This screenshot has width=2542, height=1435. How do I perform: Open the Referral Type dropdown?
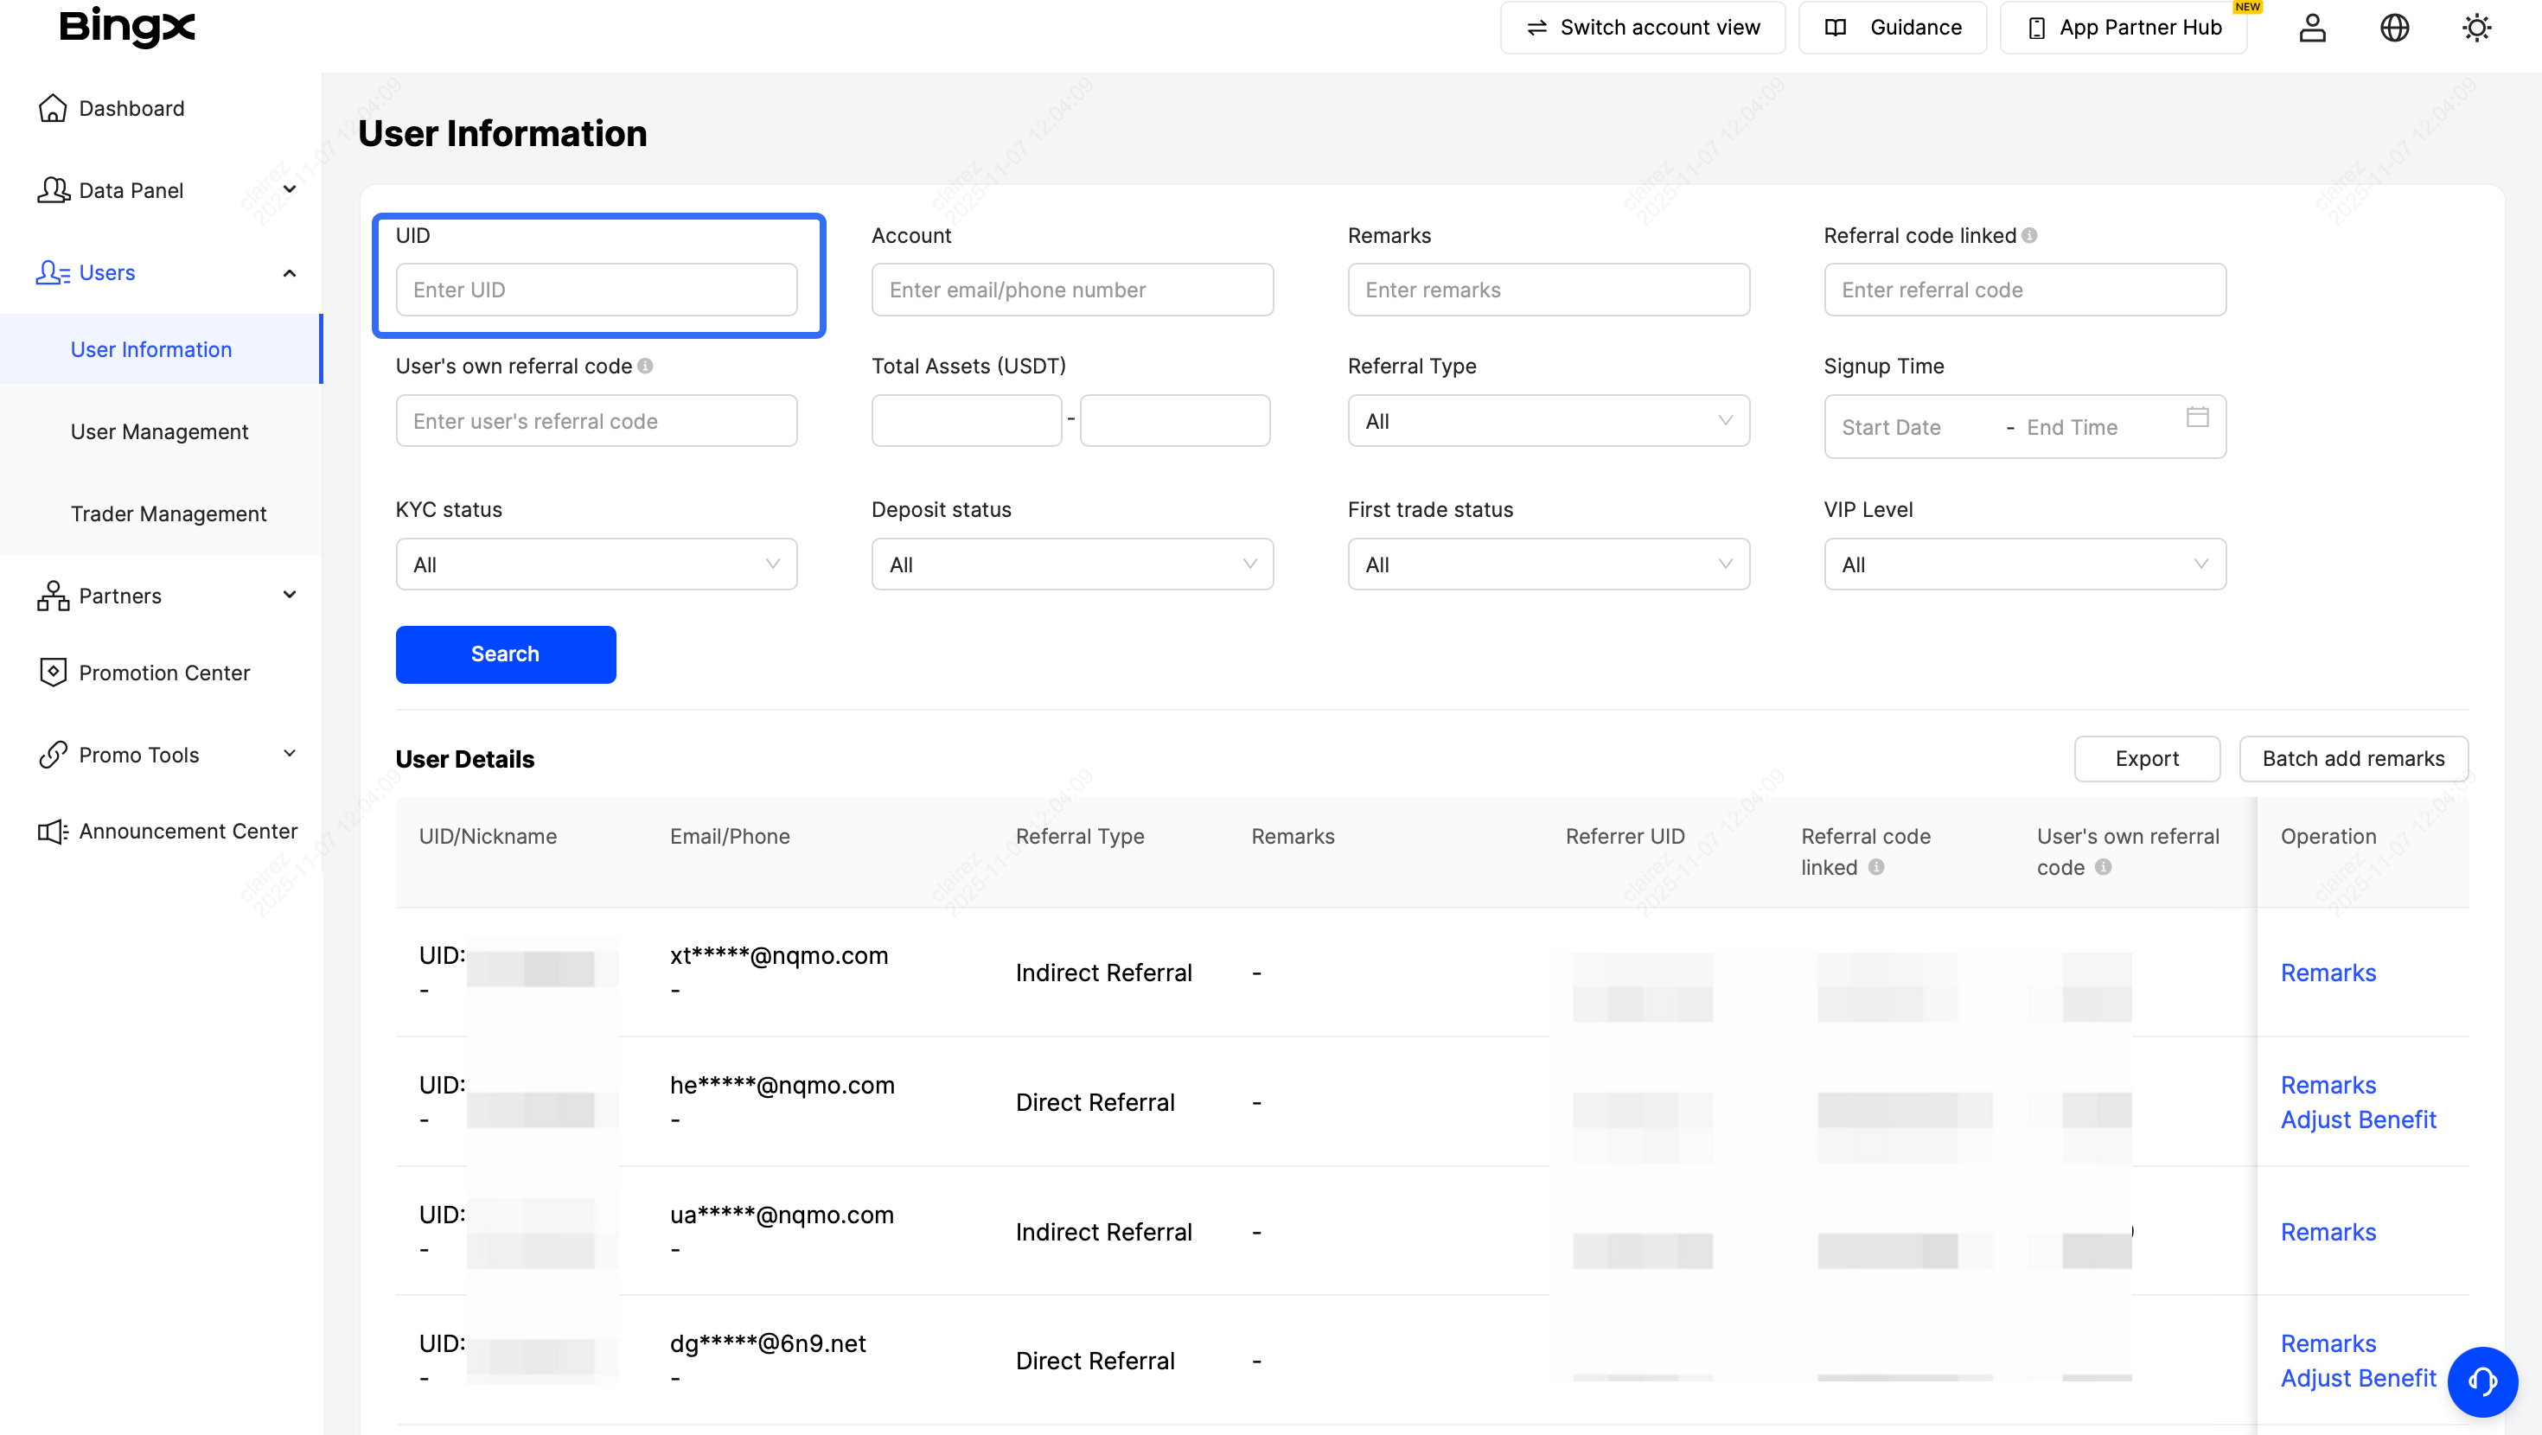coord(1548,421)
